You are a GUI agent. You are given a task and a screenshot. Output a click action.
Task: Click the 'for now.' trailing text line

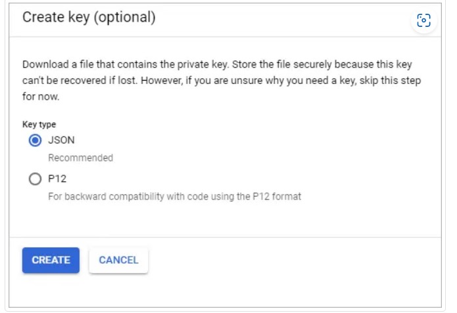point(41,96)
